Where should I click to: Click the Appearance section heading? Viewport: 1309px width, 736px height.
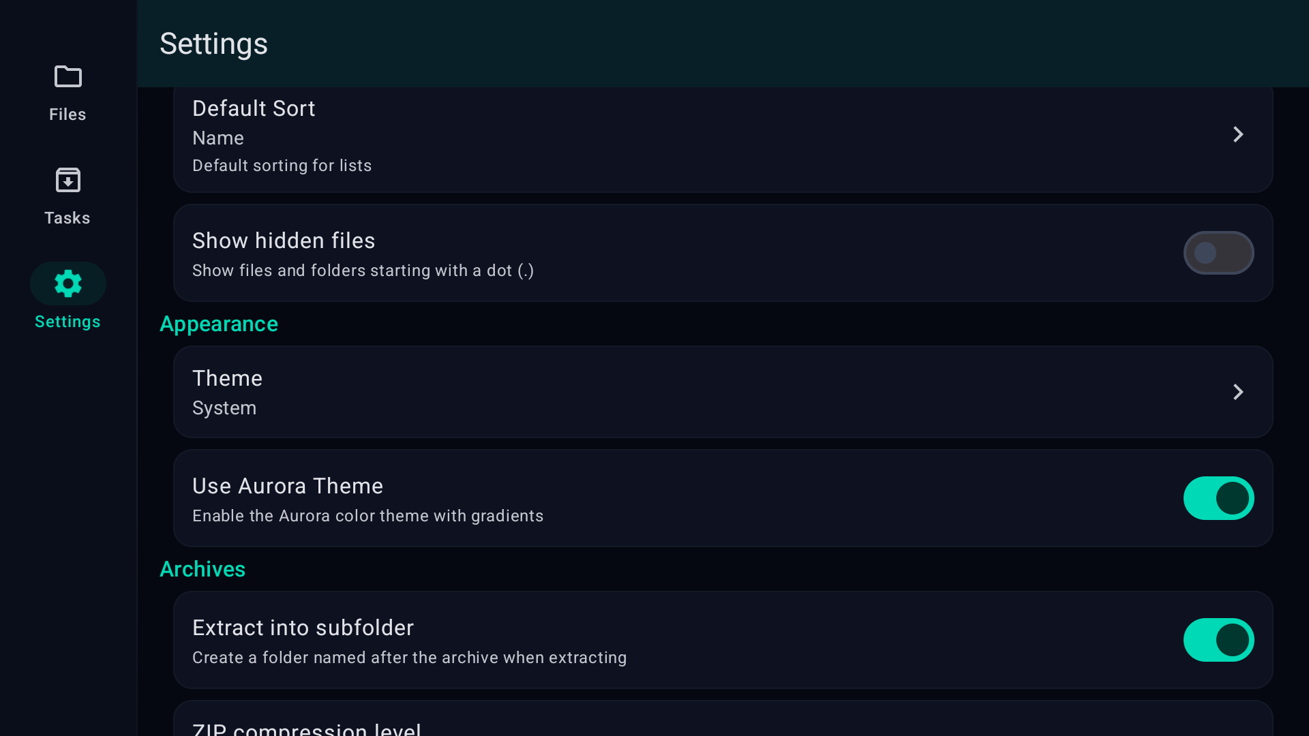point(219,324)
